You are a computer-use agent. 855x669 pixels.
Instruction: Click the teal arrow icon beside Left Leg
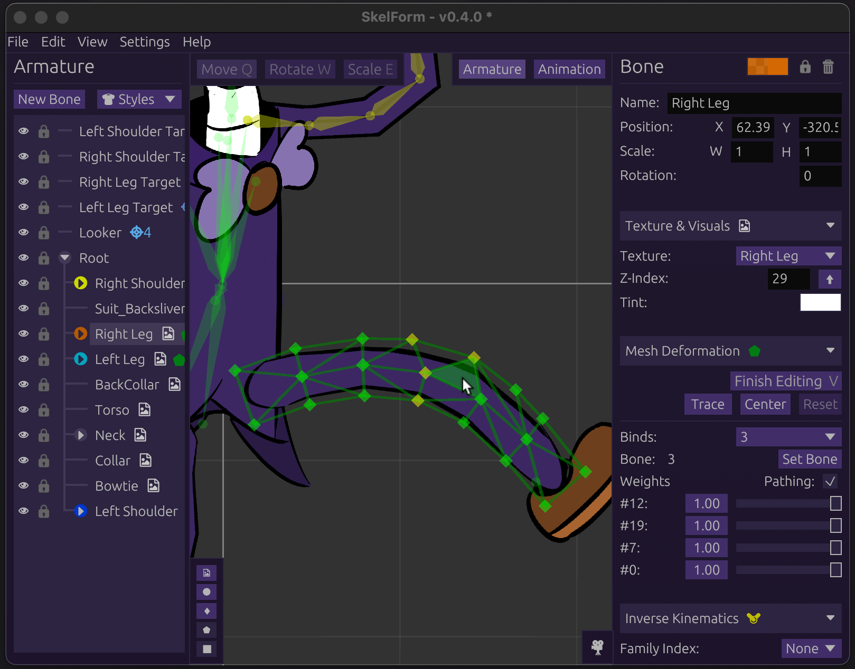point(80,359)
